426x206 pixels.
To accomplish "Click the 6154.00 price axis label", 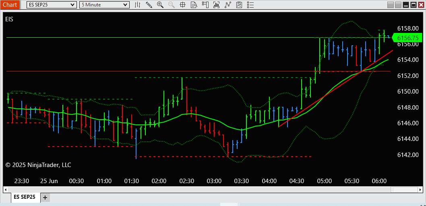I will tap(407, 60).
